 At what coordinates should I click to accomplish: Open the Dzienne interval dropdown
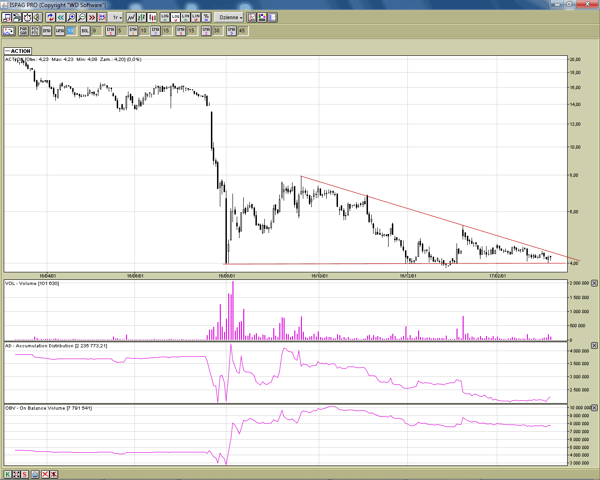(x=231, y=17)
